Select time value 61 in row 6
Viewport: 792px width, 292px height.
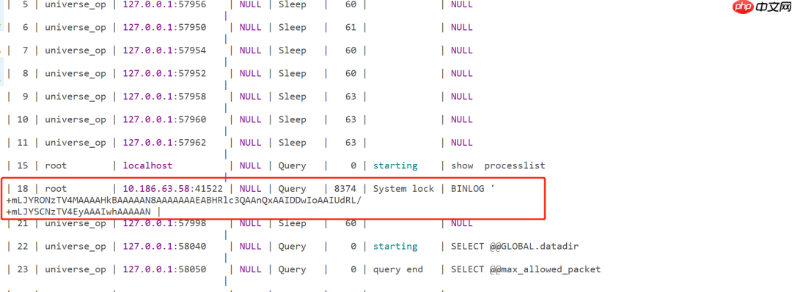[x=351, y=27]
